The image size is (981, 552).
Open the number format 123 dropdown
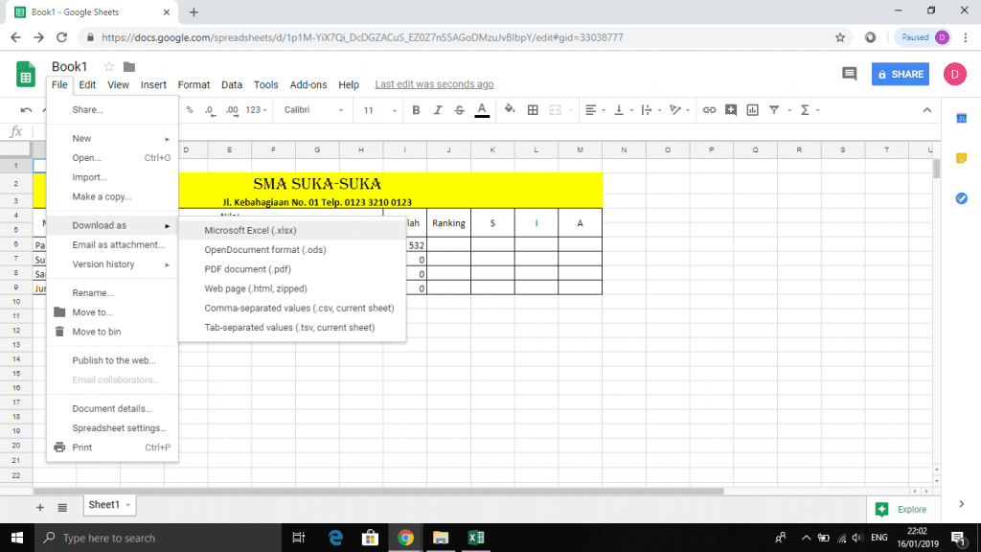pos(255,110)
